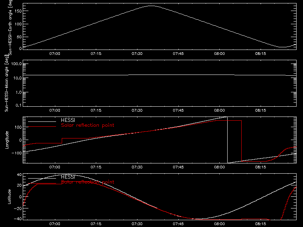The image size is (303, 227).
Task: Click the 0 tick on Longitude axis
Action: tap(20, 140)
